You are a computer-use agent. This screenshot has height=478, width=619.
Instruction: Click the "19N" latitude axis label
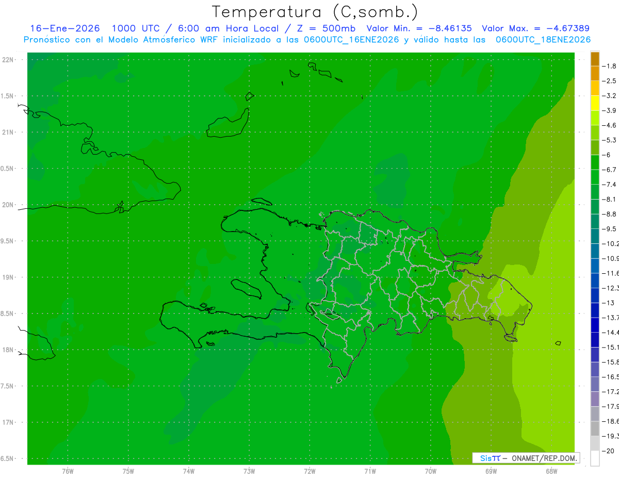point(8,277)
